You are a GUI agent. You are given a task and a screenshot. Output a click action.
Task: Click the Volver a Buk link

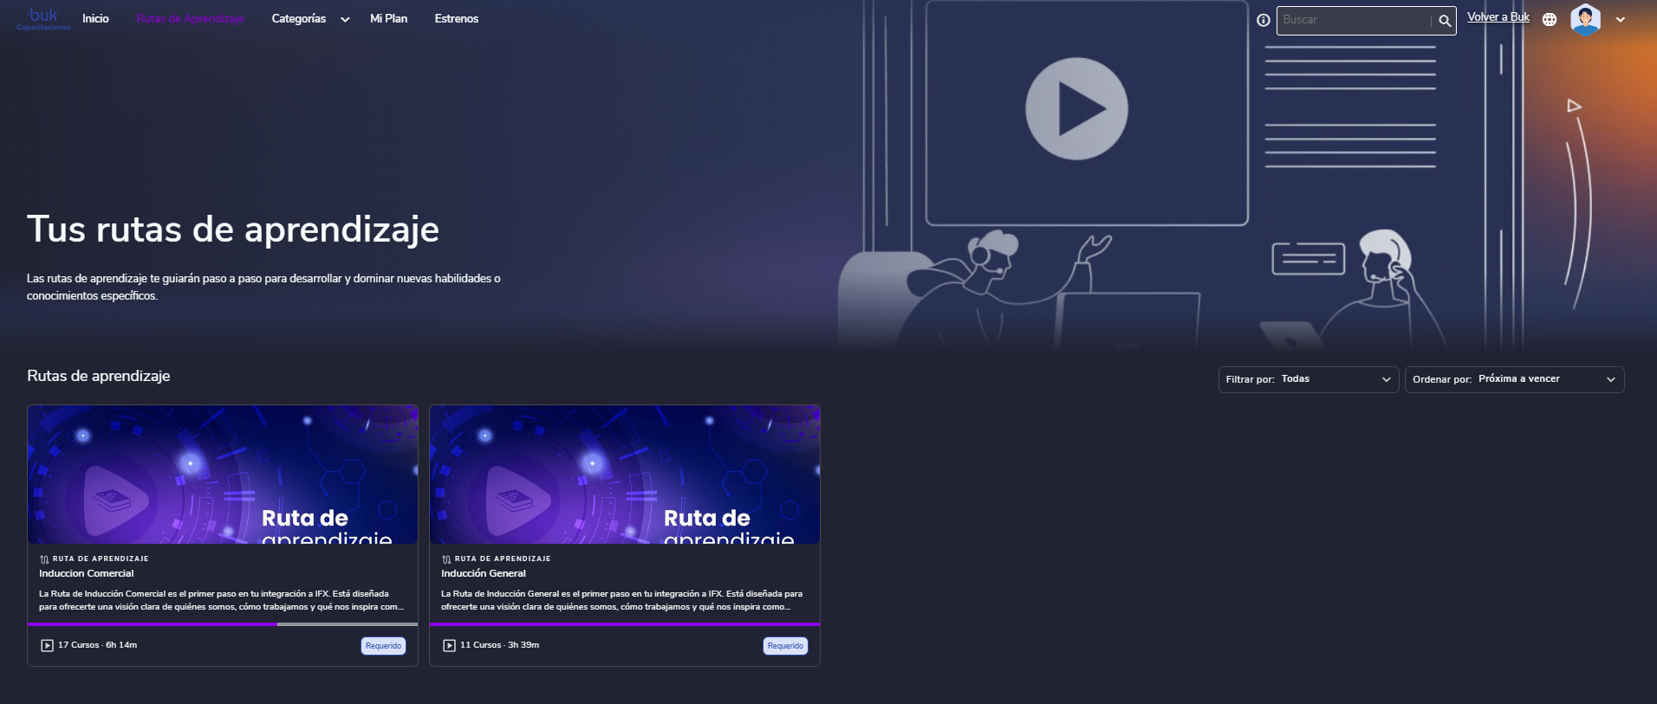[x=1498, y=17]
